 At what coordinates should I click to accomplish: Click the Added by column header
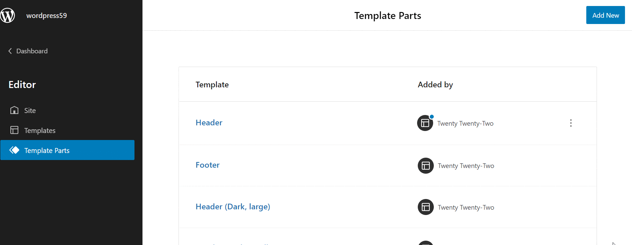(x=435, y=85)
